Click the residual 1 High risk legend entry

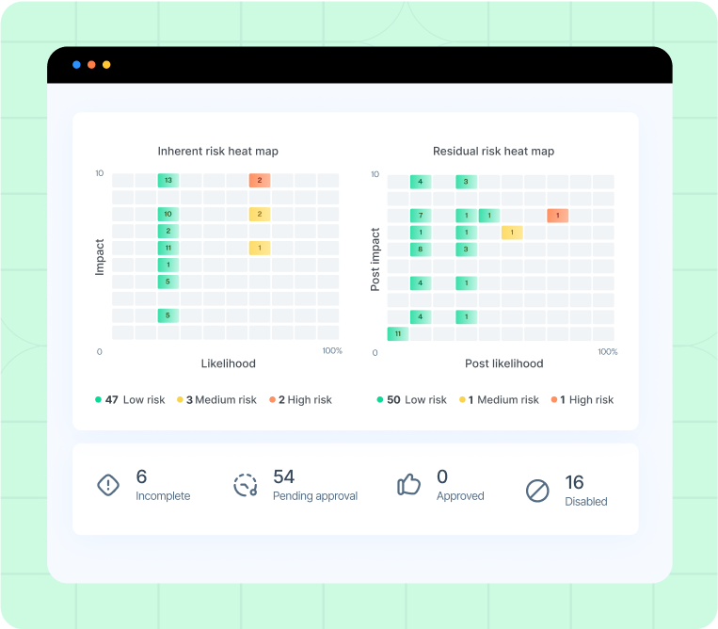coord(582,399)
